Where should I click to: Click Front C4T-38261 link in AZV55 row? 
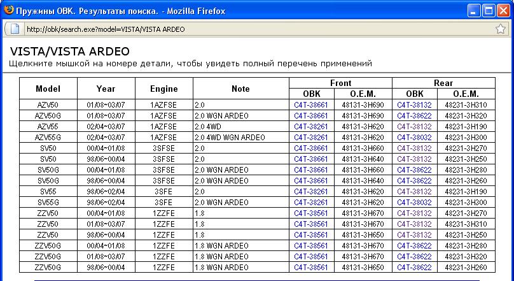coord(310,127)
